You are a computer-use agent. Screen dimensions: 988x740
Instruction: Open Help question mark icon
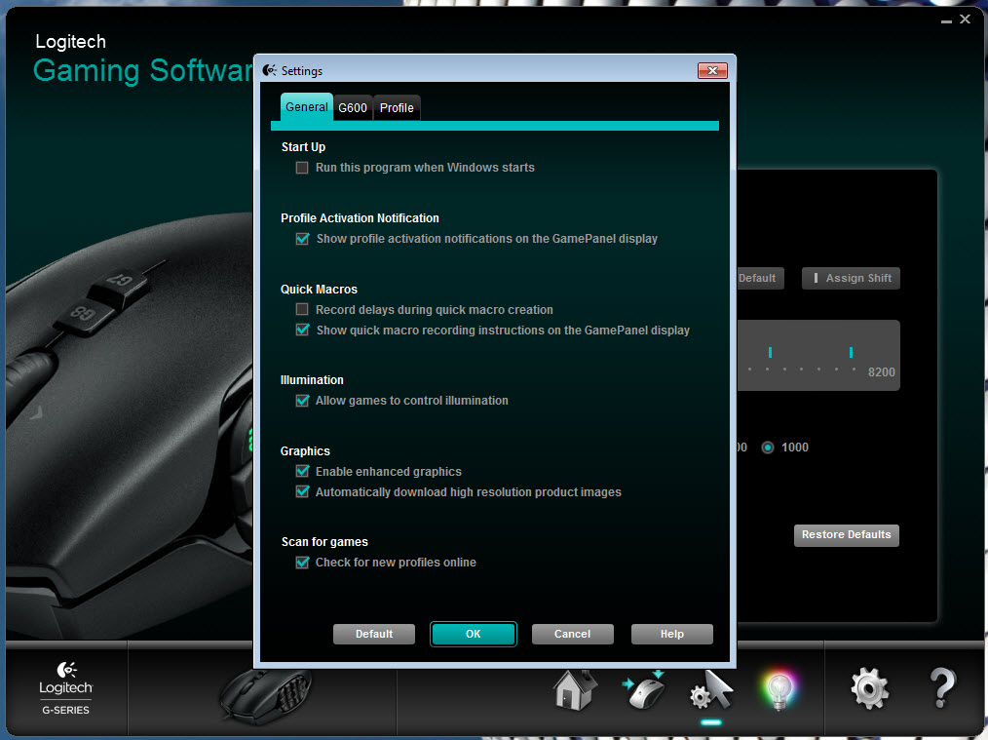tap(942, 688)
